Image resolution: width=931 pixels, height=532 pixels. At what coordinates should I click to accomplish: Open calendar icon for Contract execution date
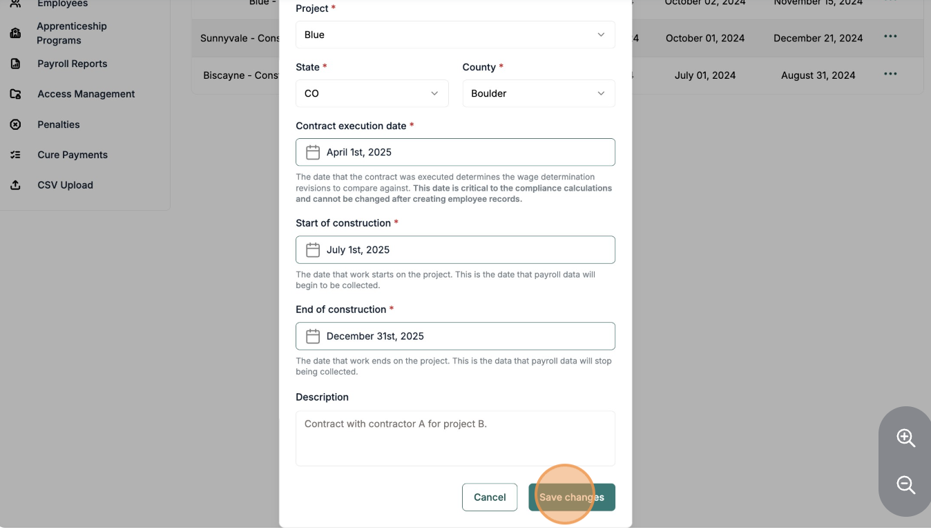[313, 152]
